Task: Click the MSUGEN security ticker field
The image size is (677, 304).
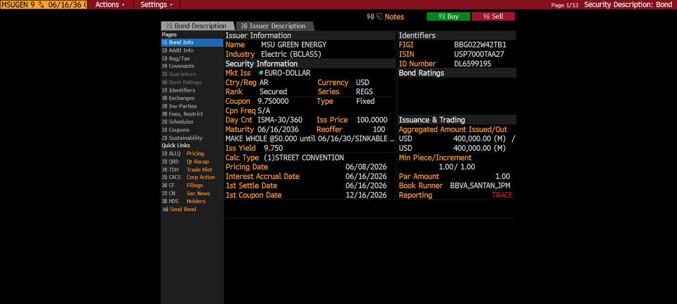Action: [x=43, y=5]
